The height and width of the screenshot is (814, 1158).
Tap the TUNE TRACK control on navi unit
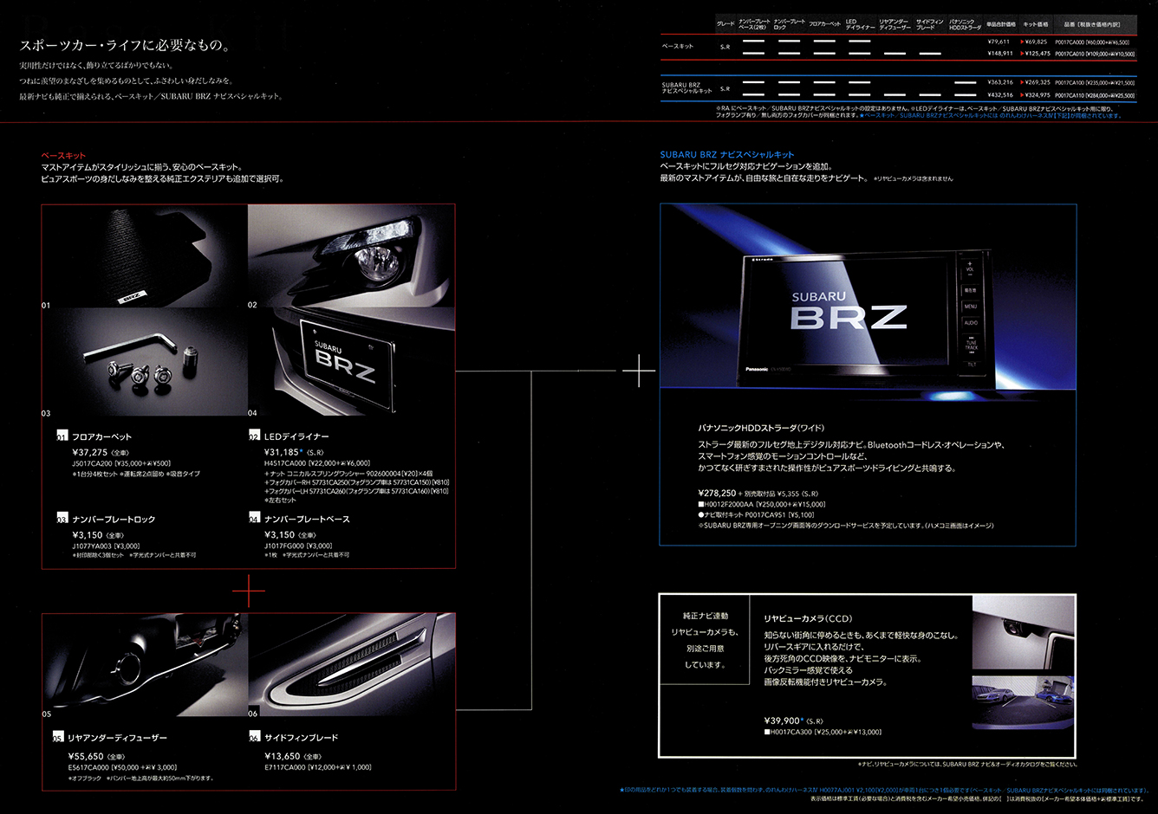[971, 344]
